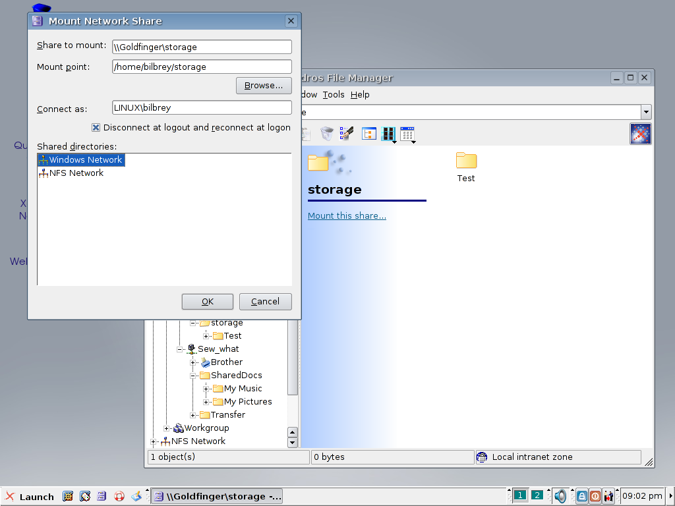
Task: Click the Mount point input field
Action: (202, 67)
